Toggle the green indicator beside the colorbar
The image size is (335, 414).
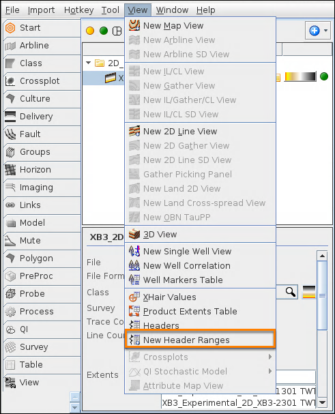coord(324,76)
